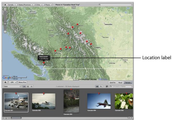Click the Edmonton label on map
The image size is (172, 120).
click(x=109, y=24)
